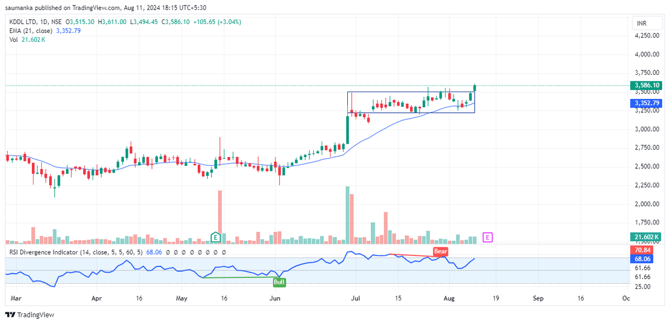Image resolution: width=670 pixels, height=324 pixels.
Task: Click the EMA value label 3,352.79 on price axis
Action: point(647,103)
